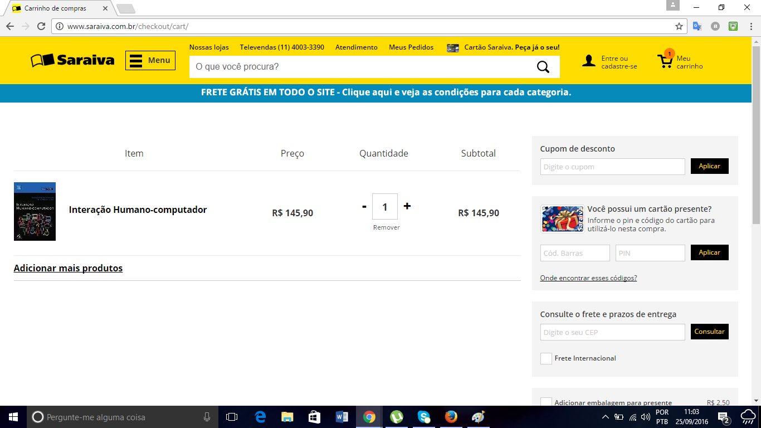
Task: Click the Google Translate extension icon
Action: coord(697,26)
